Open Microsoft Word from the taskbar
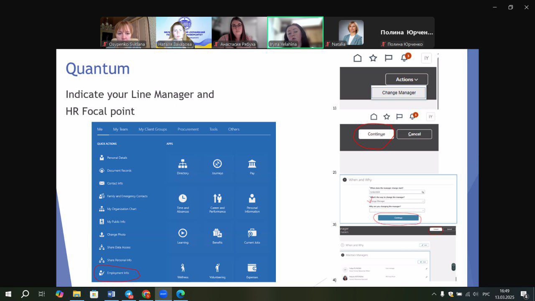This screenshot has height=301, width=535. 111,294
